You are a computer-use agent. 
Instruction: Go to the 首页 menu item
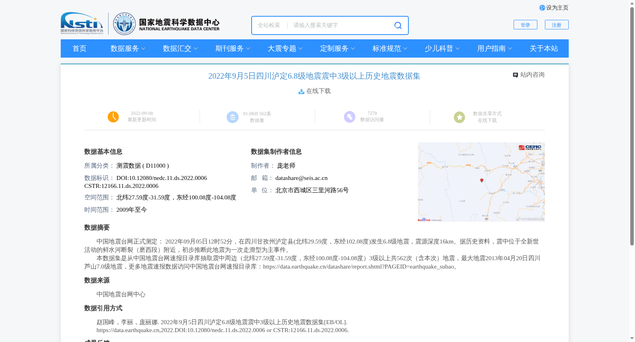pos(79,48)
